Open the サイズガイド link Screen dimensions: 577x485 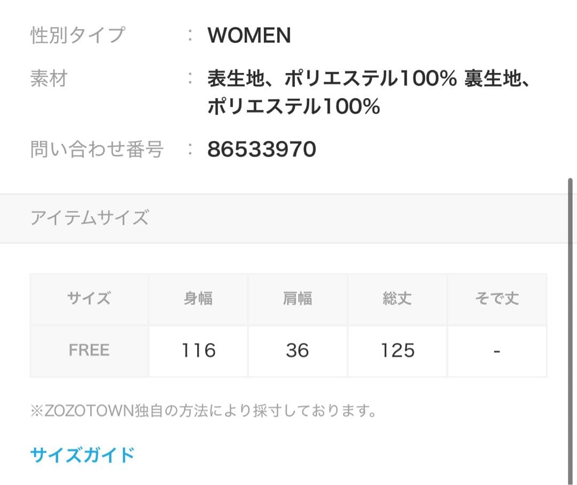tap(82, 455)
